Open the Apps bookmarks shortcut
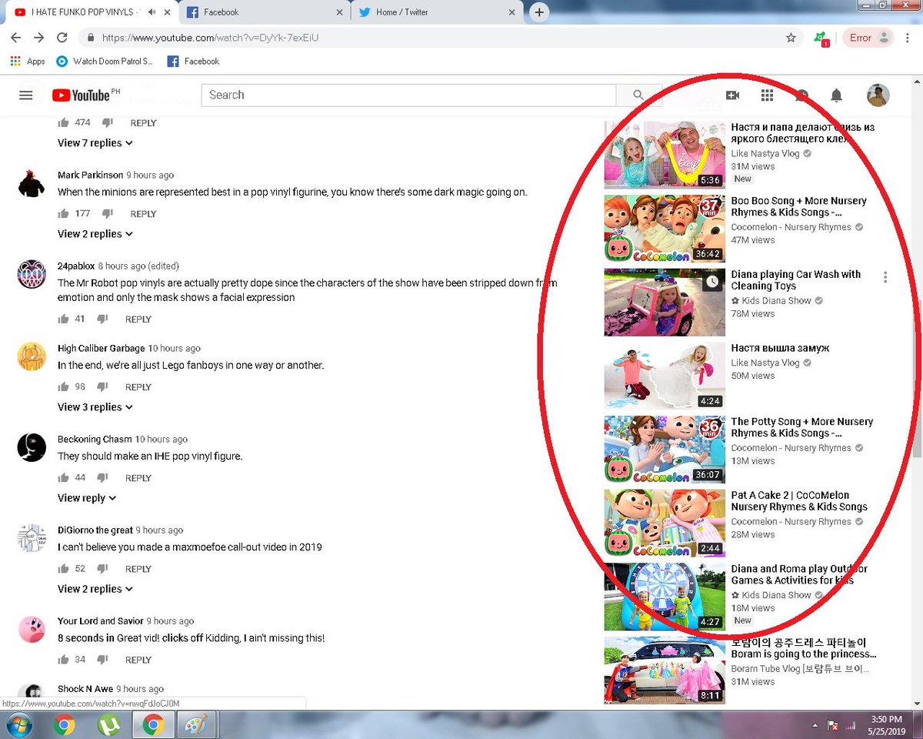This screenshot has height=739, width=923. coord(28,62)
